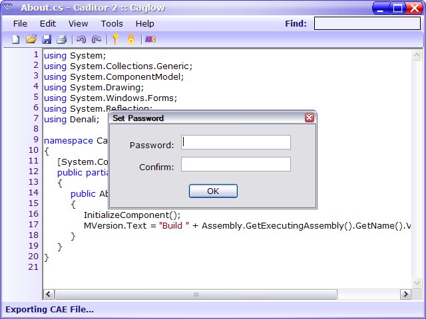The image size is (426, 319).
Task: Click the left arrow of the horizontal scrollbar
Action: pyautogui.click(x=49, y=294)
